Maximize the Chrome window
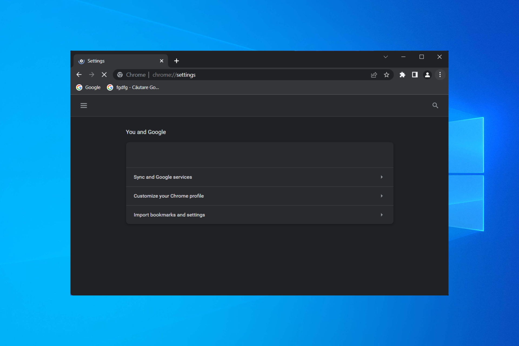Image resolution: width=519 pixels, height=346 pixels. 421,57
